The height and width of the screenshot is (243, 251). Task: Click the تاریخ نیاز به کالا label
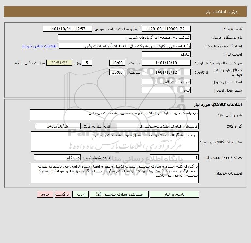[x=97, y=126]
